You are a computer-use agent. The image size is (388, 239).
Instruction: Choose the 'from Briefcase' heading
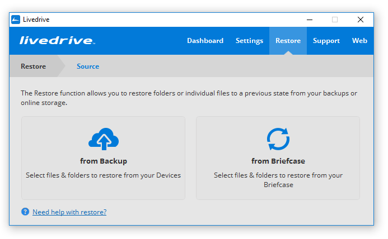click(278, 161)
